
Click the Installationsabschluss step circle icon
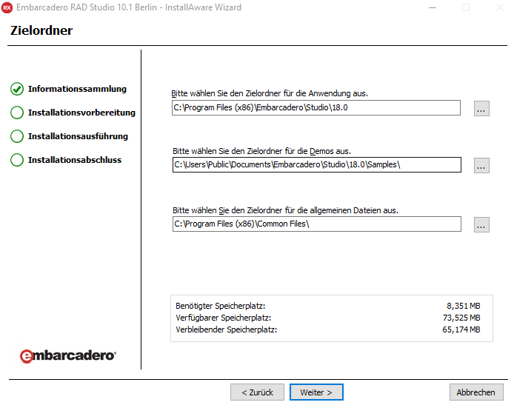point(17,160)
